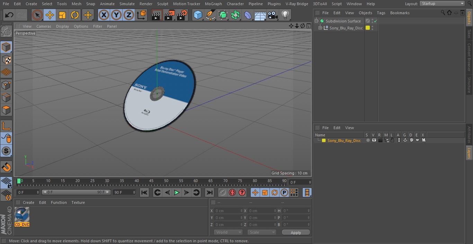Toggle Scale keyframe recording
The image size is (473, 244).
(265, 192)
